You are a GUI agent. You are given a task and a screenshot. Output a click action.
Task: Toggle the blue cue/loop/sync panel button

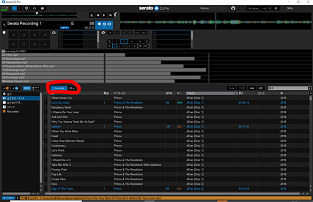104,25
